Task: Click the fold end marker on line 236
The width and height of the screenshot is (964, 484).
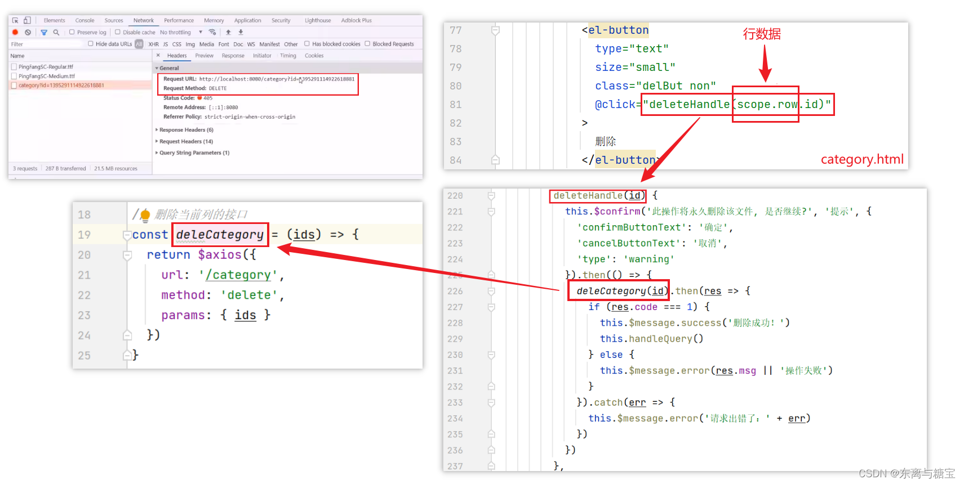Action: pyautogui.click(x=491, y=450)
